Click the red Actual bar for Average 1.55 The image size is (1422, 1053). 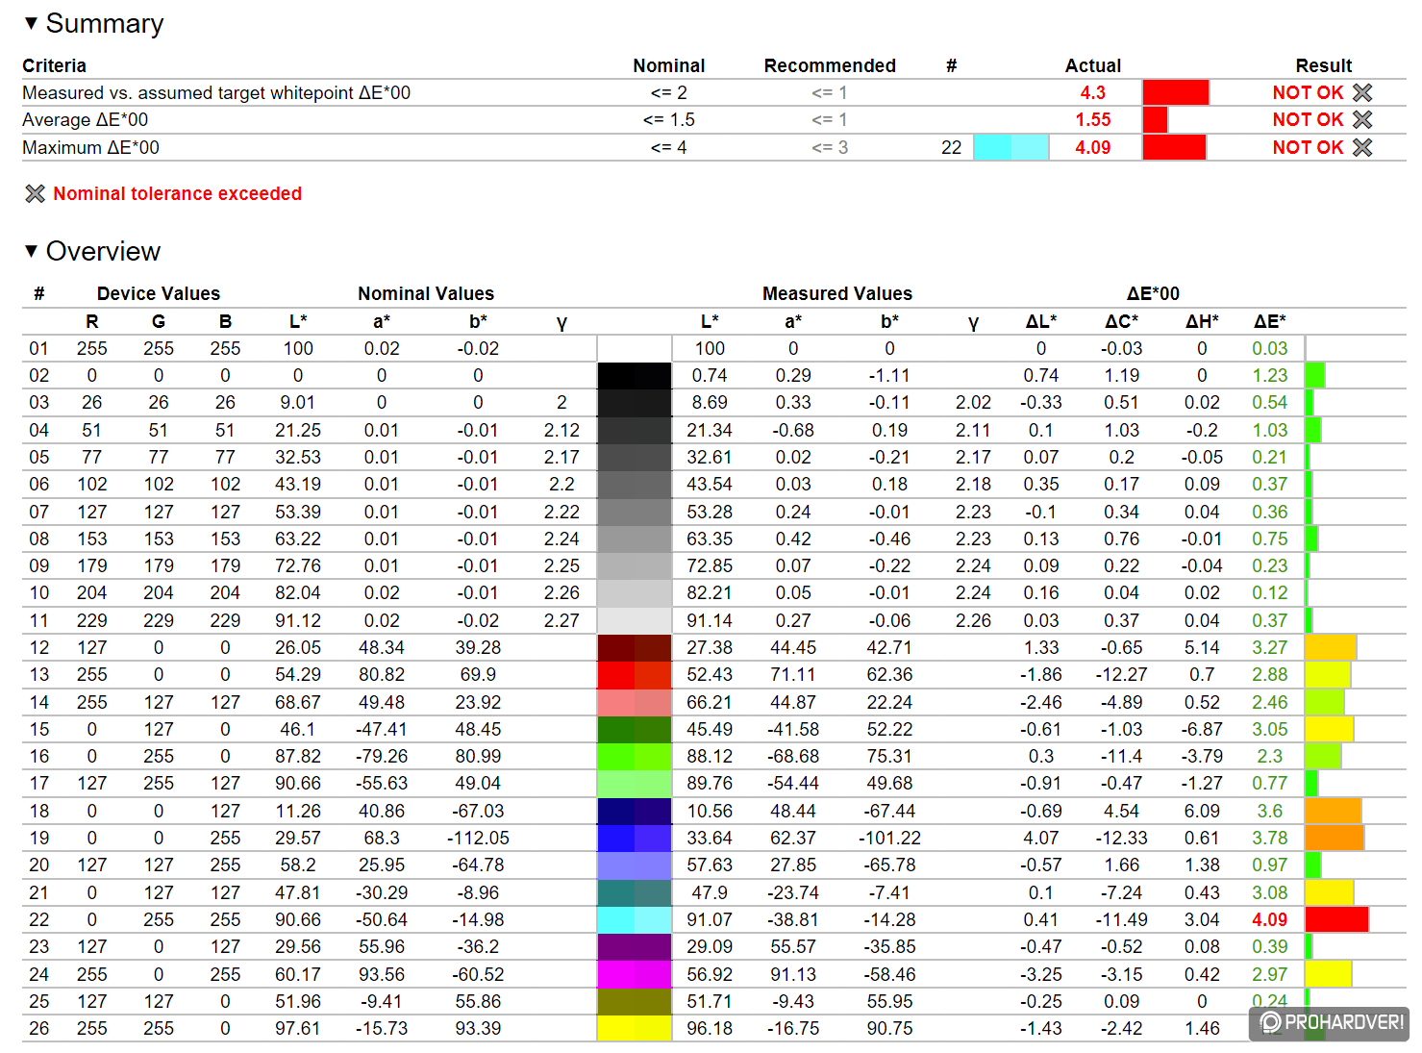1155,119
